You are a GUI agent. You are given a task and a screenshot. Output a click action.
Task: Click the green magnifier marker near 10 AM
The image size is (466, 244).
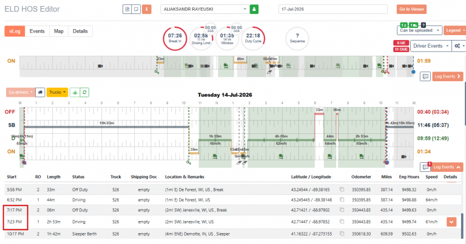[189, 162]
